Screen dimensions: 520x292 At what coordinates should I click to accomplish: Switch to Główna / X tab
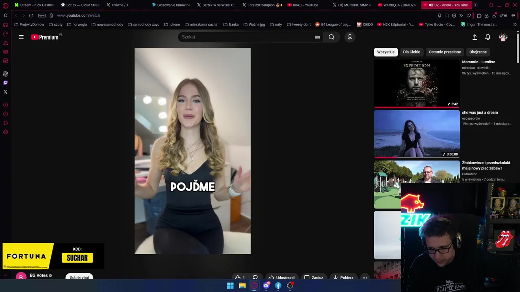click(117, 5)
